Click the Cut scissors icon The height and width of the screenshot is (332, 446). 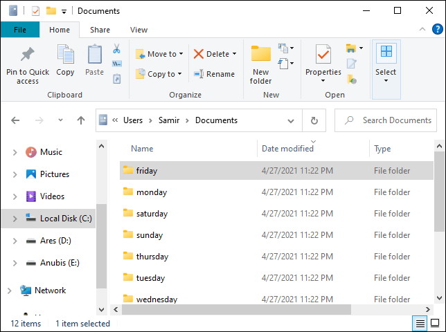point(116,49)
